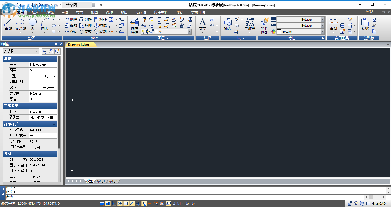Image resolution: width=391 pixels, height=207 pixels.
Task: Select the 直线 (Line) drawing tool
Action: (8, 24)
